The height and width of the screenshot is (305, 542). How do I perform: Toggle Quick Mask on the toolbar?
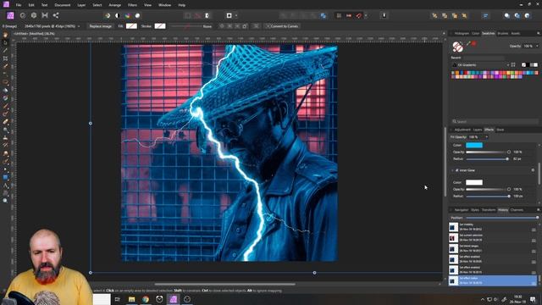pos(229,15)
